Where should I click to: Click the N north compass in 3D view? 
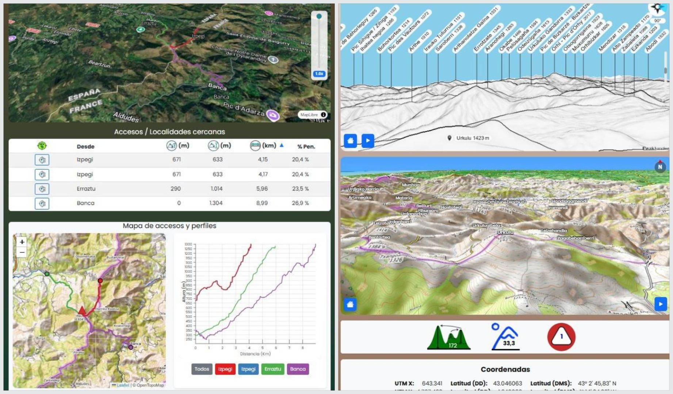[x=659, y=167]
